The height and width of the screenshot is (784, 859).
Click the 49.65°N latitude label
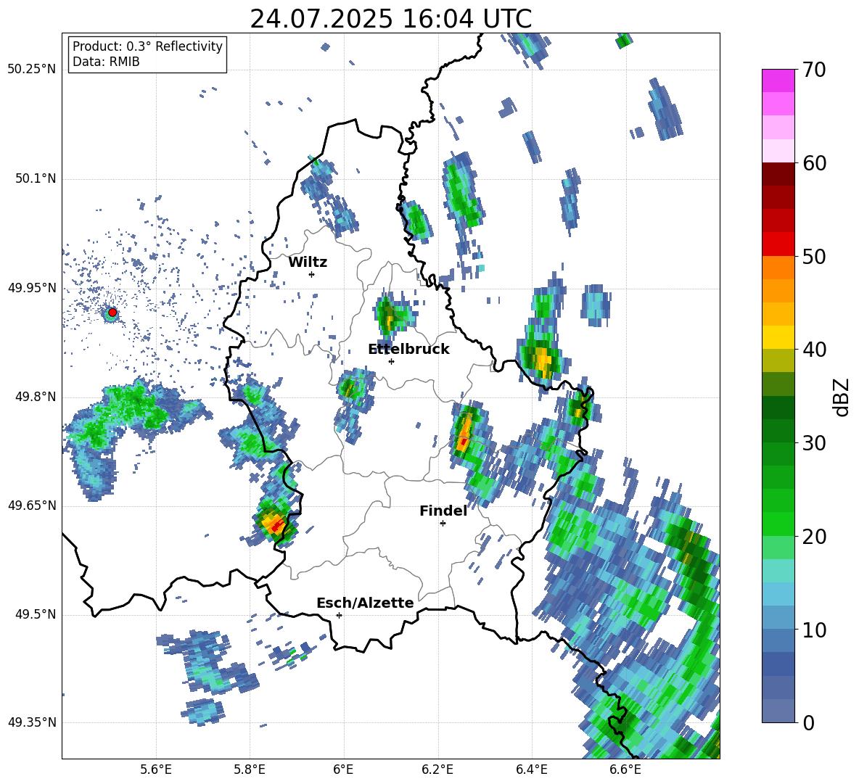[x=32, y=506]
